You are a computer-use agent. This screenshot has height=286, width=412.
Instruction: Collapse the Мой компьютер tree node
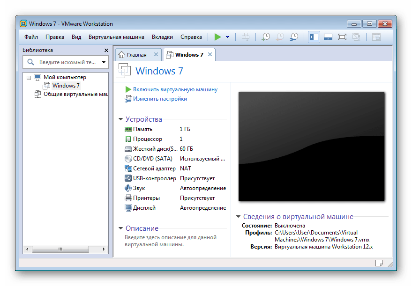pos(29,78)
